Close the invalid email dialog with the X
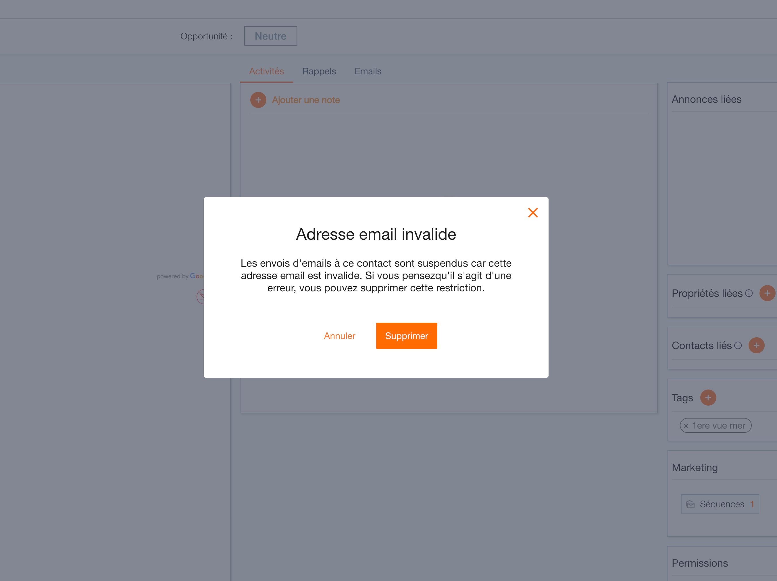Screen dimensions: 777x581 (x=533, y=213)
